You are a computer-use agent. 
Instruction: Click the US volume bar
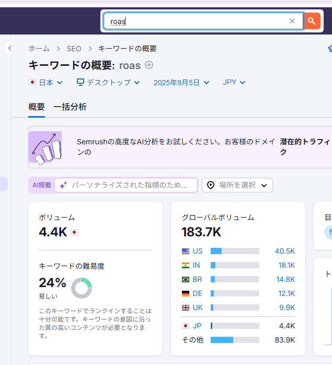(235, 251)
